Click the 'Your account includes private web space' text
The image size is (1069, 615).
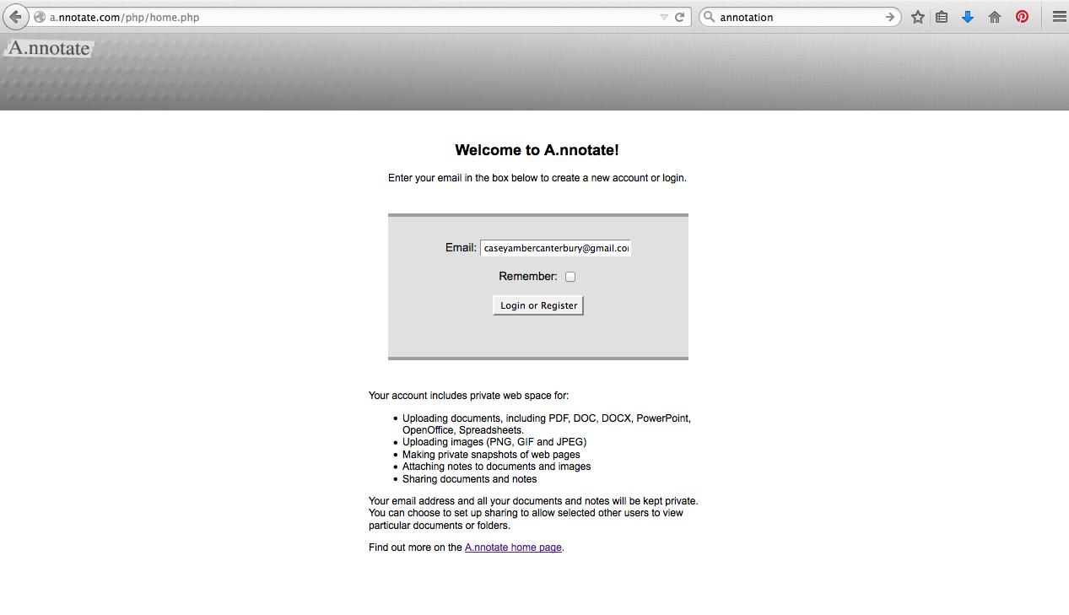(x=468, y=395)
